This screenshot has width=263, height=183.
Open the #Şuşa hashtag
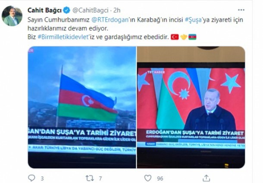pyautogui.click(x=193, y=20)
